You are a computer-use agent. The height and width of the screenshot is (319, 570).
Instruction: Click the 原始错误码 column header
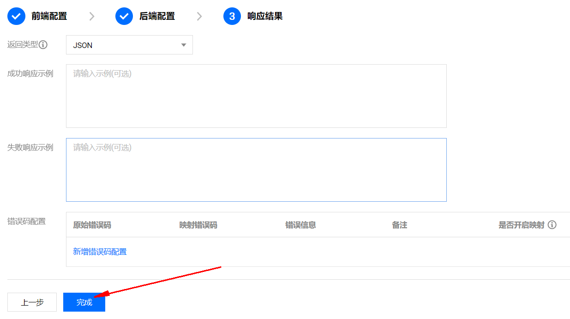coord(92,225)
